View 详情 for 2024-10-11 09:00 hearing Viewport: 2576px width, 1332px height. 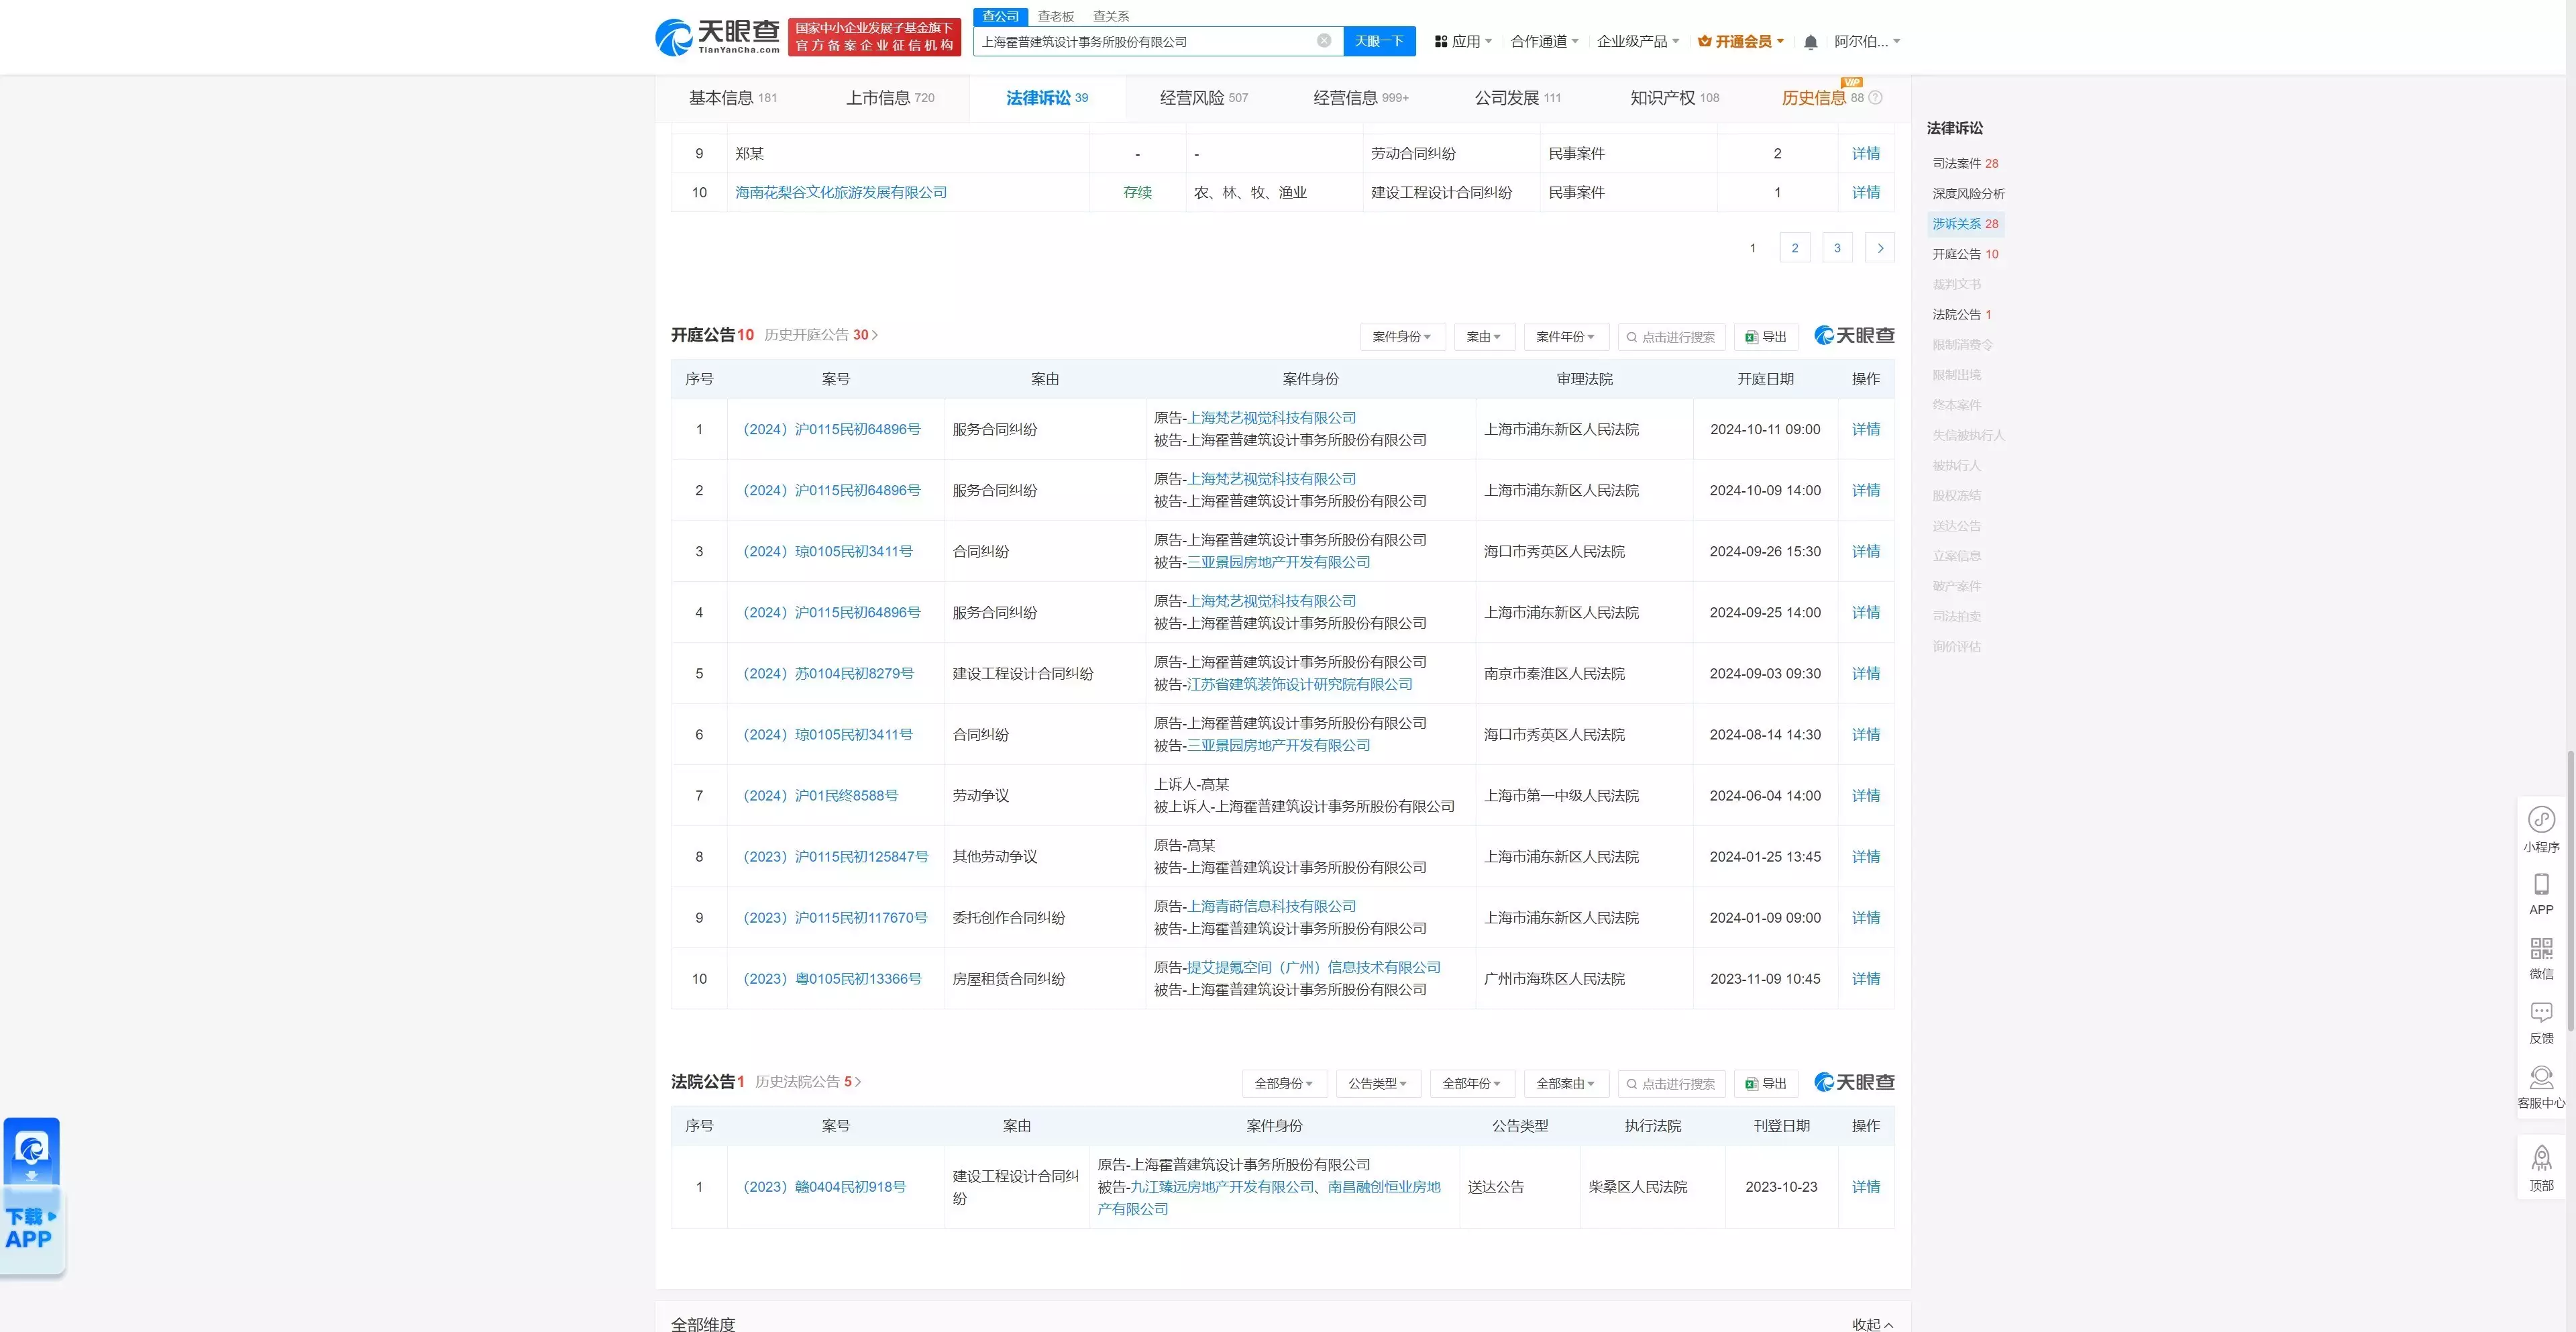tap(1866, 429)
